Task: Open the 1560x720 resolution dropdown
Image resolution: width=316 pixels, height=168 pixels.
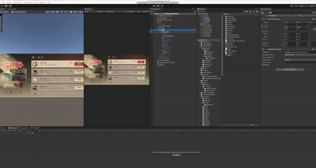Action: (x=116, y=11)
